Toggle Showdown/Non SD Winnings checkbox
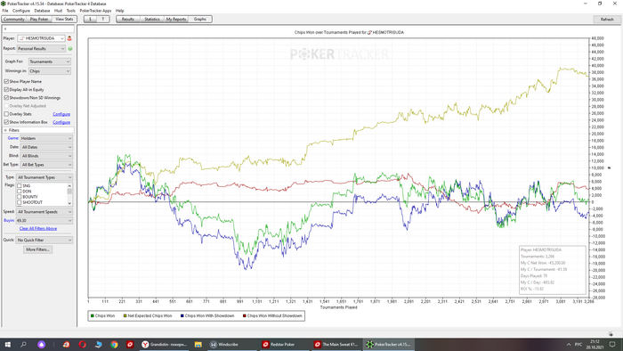This screenshot has width=623, height=351. 6,97
